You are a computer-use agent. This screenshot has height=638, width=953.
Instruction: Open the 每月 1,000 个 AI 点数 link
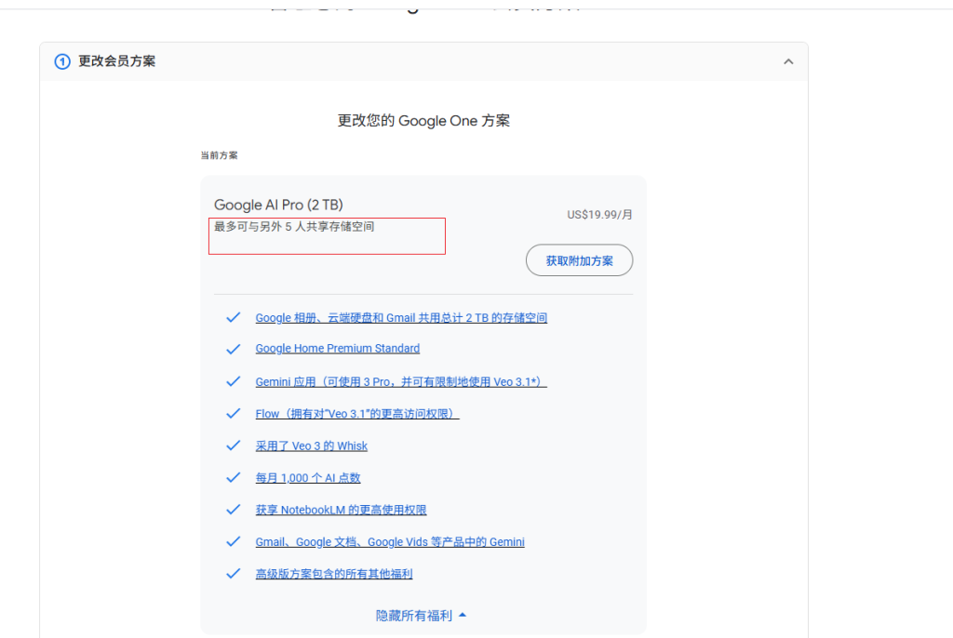click(307, 477)
